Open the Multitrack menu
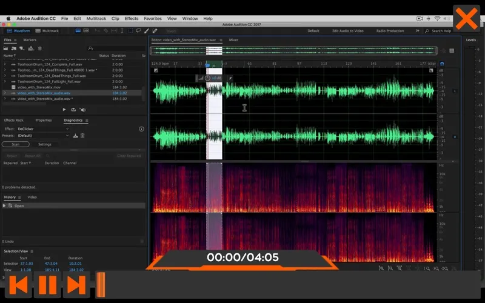Viewport: 485px width, 303px height. click(96, 19)
